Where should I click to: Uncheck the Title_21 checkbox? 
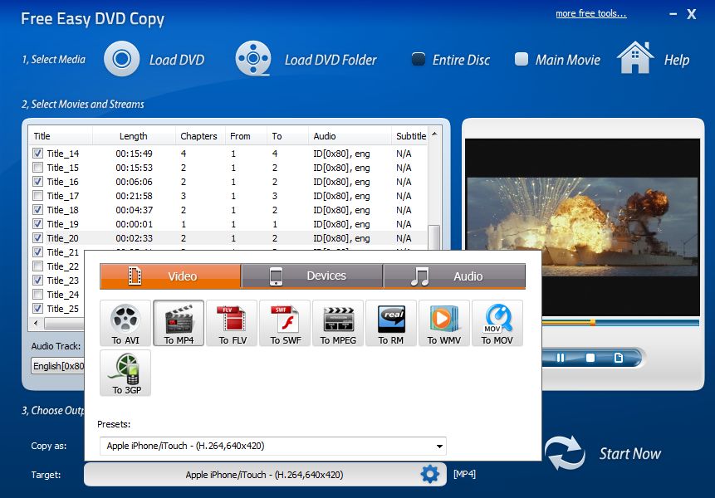38,252
